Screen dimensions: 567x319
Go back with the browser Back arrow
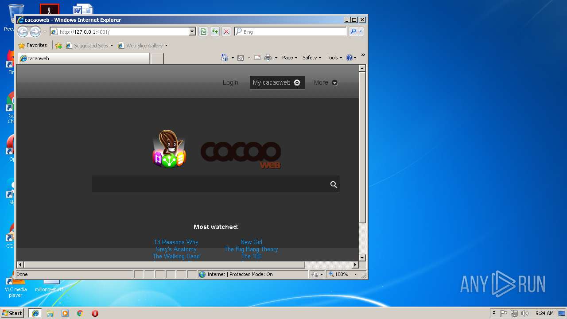click(23, 31)
